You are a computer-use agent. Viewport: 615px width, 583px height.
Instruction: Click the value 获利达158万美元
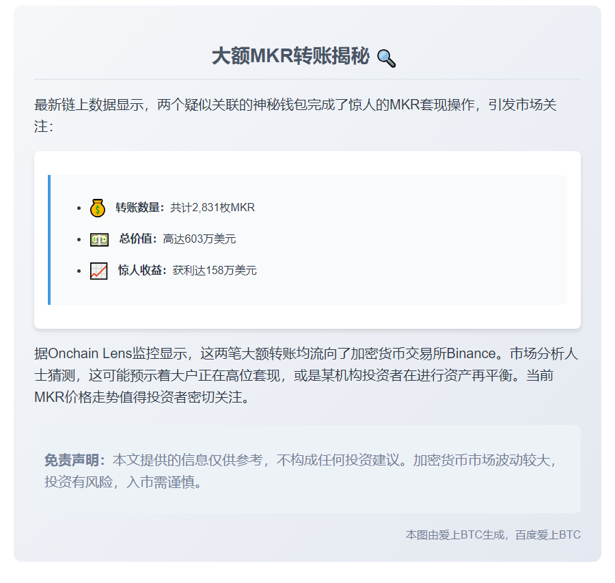tap(215, 271)
